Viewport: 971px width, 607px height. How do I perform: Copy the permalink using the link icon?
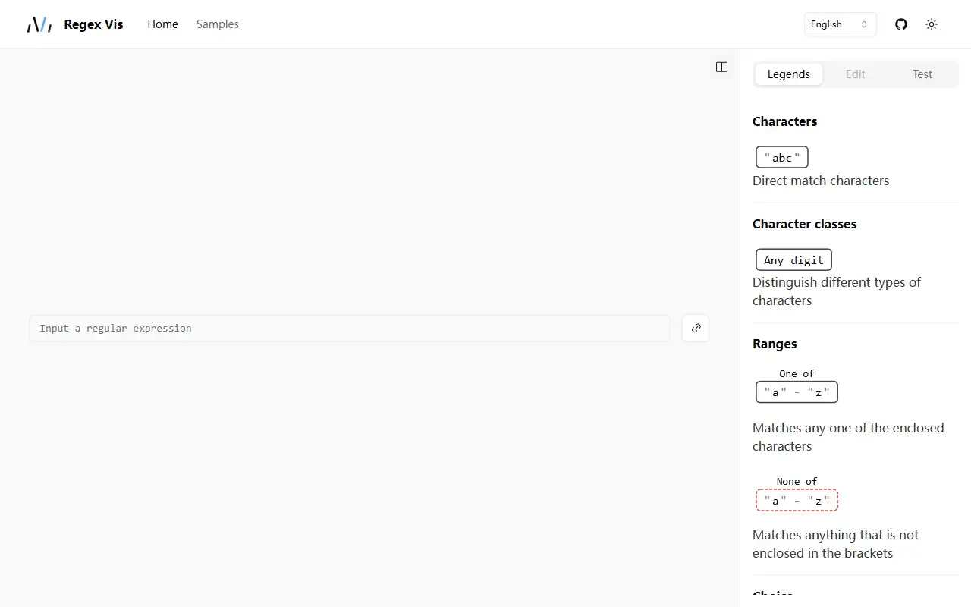pos(696,329)
